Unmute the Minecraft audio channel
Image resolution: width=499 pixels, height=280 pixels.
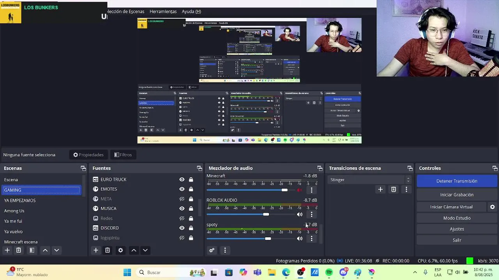point(299,190)
